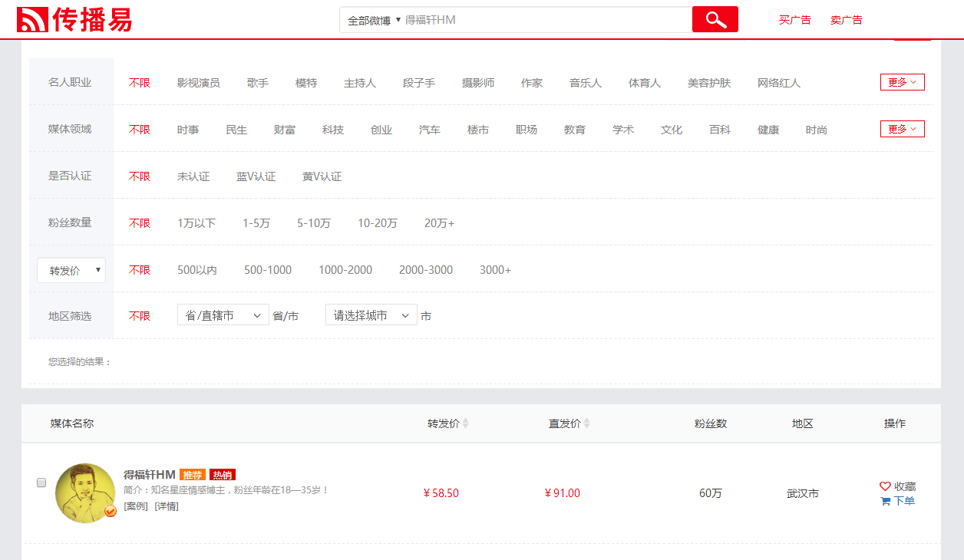Click the heart 收藏 favorite icon
The width and height of the screenshot is (964, 560).
click(885, 486)
